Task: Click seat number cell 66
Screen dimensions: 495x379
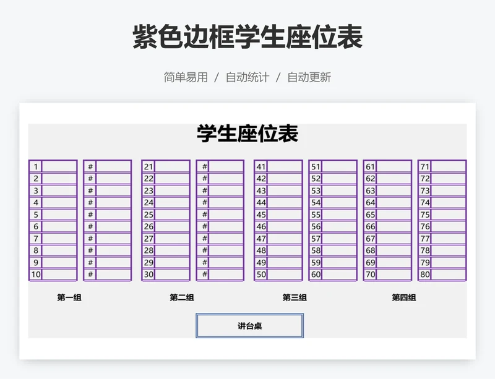Action: click(370, 226)
